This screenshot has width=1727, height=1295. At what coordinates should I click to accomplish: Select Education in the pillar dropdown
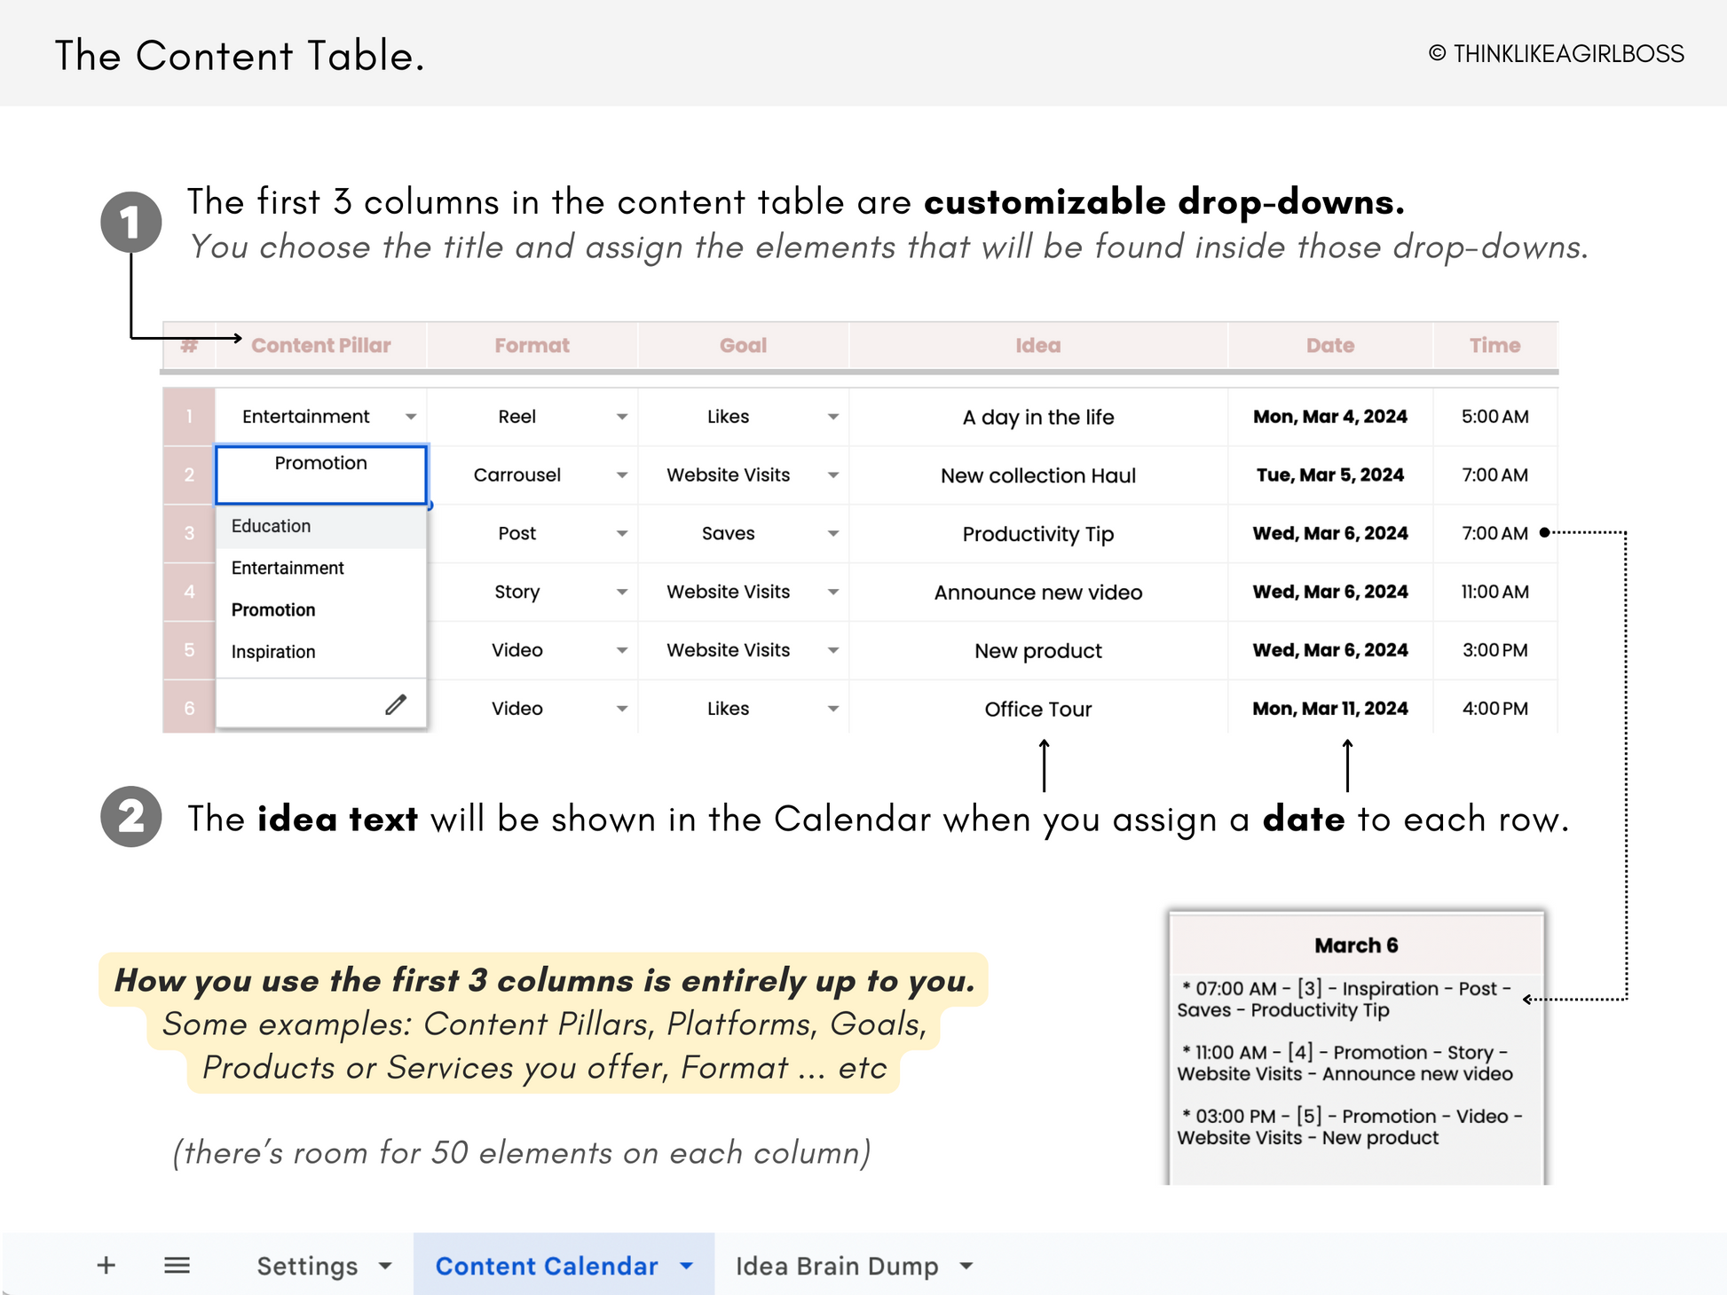click(x=271, y=526)
